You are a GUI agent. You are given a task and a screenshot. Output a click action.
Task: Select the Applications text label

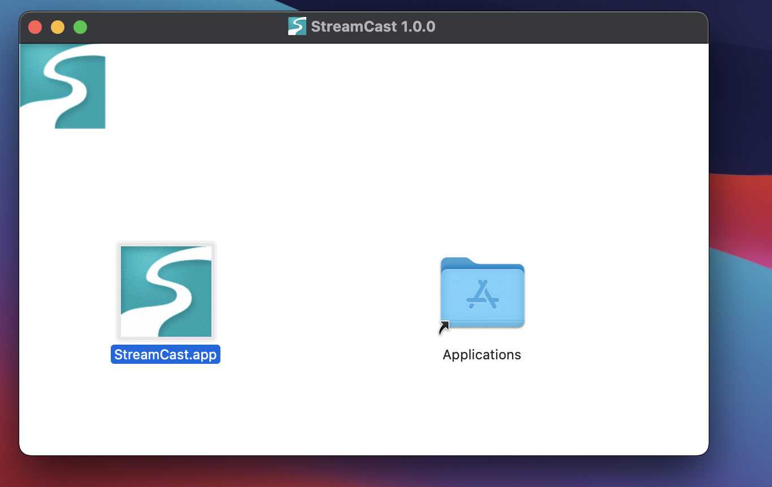[482, 354]
